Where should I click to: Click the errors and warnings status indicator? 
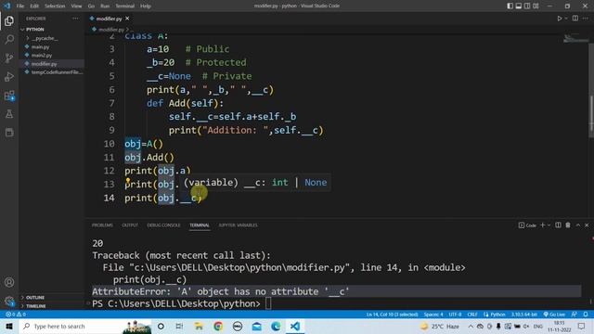tap(16, 315)
